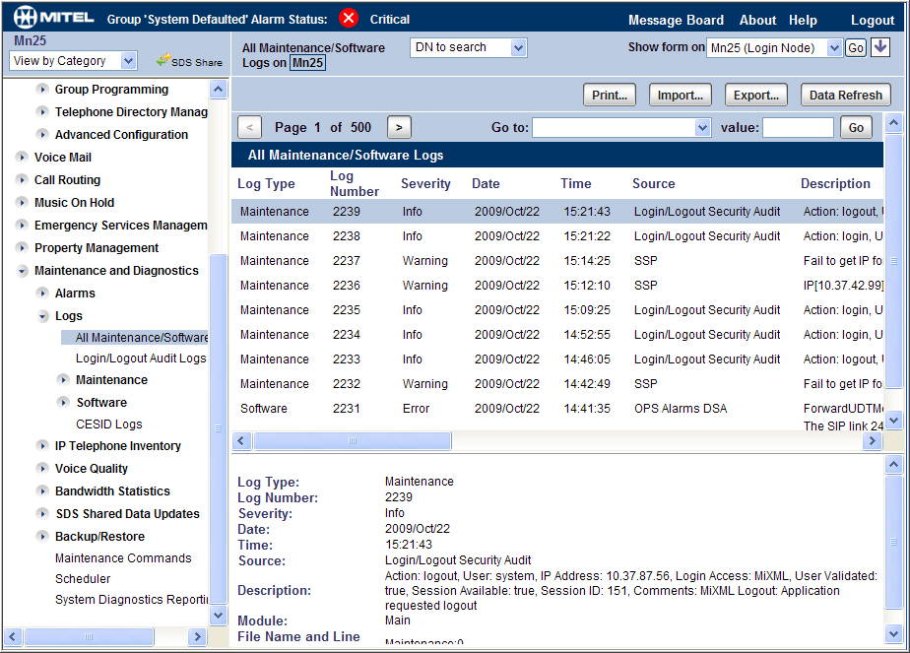Click the value input field
This screenshot has width=910, height=653.
(x=798, y=128)
